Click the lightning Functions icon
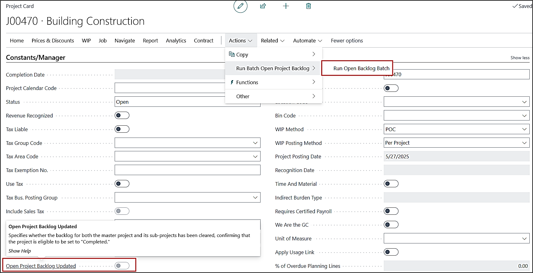 (232, 82)
